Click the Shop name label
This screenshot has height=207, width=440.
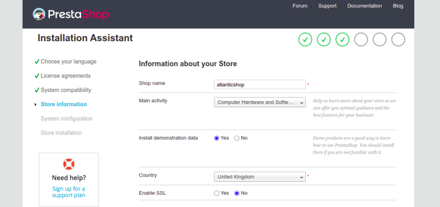[x=152, y=83]
